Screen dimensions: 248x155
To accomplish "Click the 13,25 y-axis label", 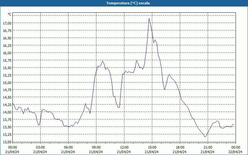I will tap(7, 135).
